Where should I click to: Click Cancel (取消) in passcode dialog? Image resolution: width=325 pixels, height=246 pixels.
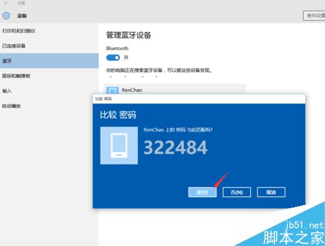click(271, 192)
